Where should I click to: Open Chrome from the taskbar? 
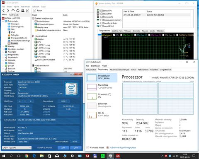coord(27,156)
